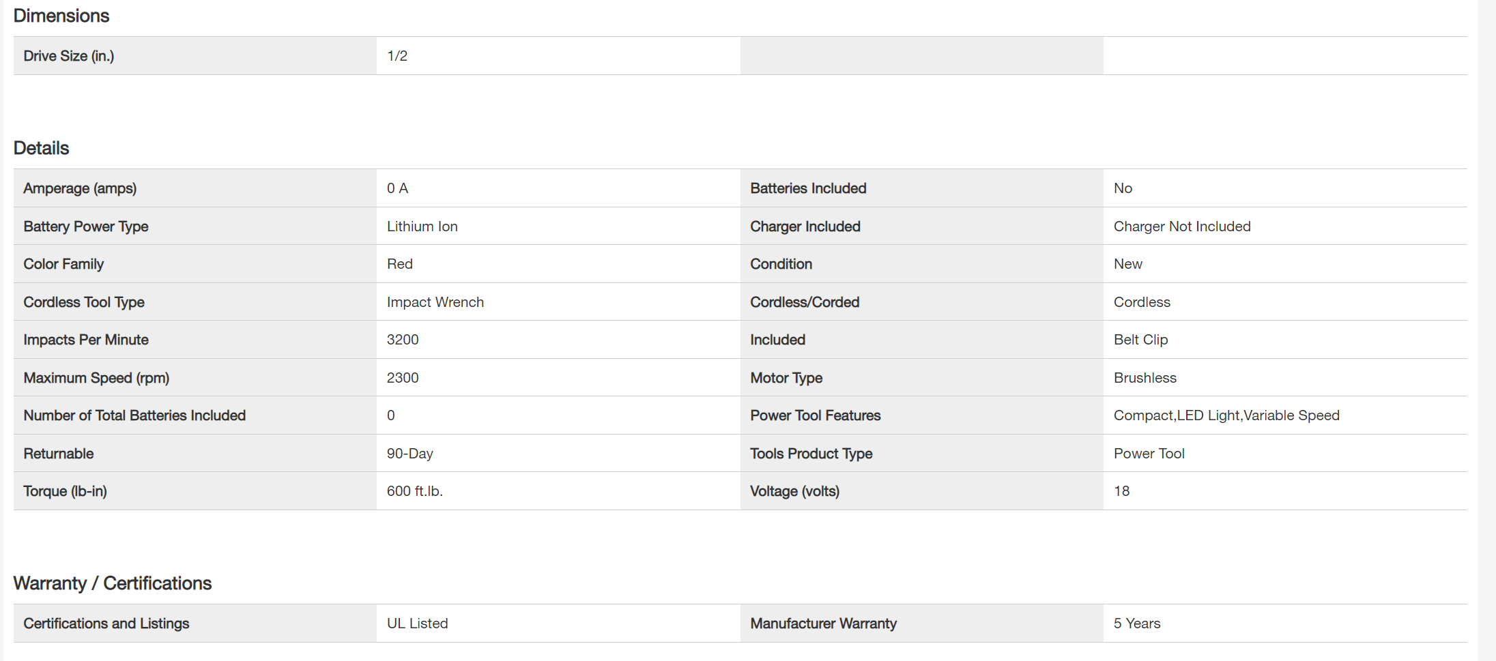Viewport: 1496px width, 661px height.
Task: Click the Impact Wrench tool type value
Action: pyautogui.click(x=435, y=302)
